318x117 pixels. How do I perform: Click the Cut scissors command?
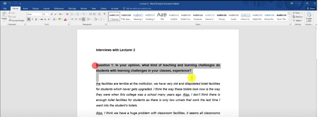pyautogui.click(x=11, y=13)
